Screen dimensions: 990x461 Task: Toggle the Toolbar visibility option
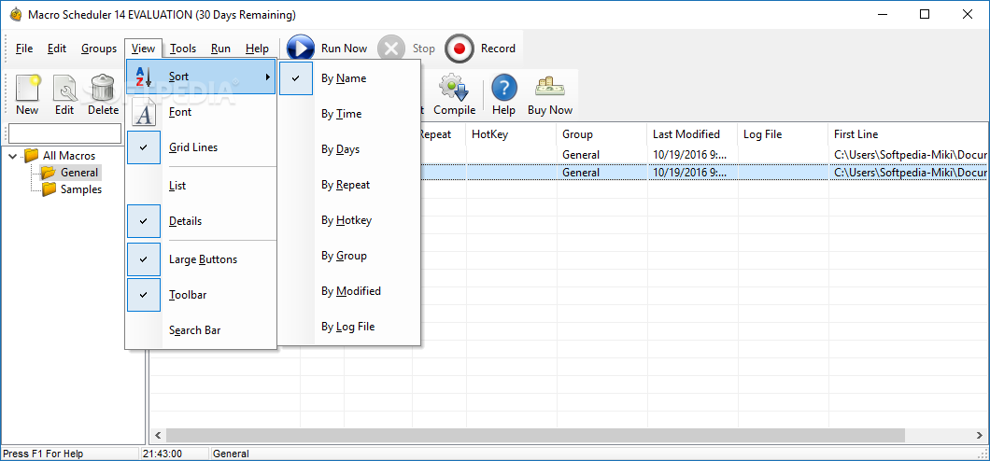pyautogui.click(x=201, y=295)
